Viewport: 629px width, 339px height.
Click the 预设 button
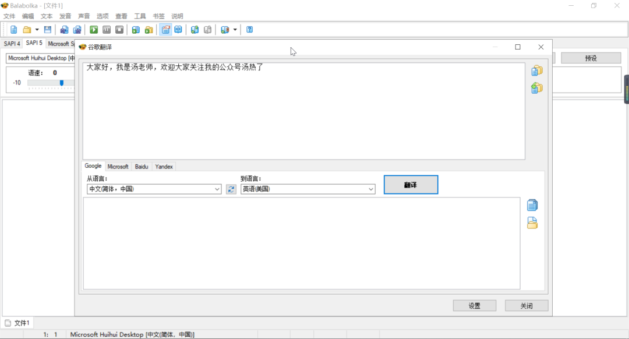[x=591, y=58]
